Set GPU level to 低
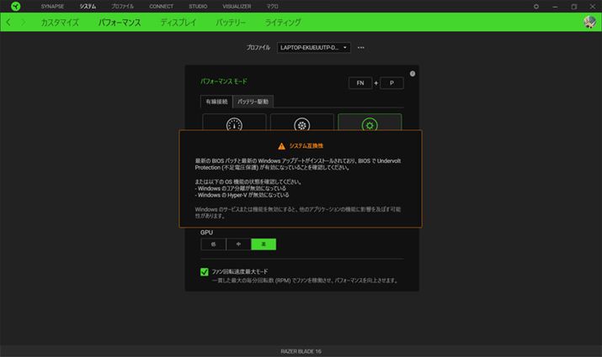 213,244
